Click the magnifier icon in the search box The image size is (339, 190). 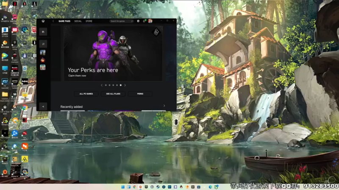132,21
